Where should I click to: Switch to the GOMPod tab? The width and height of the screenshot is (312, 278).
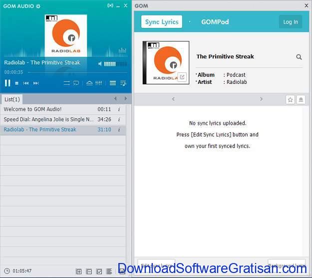215,21
